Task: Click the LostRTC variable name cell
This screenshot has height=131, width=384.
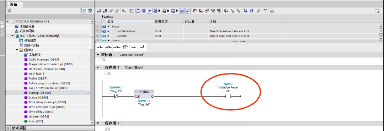Action: (x=122, y=36)
